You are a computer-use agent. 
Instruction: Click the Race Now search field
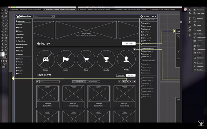tap(48, 82)
